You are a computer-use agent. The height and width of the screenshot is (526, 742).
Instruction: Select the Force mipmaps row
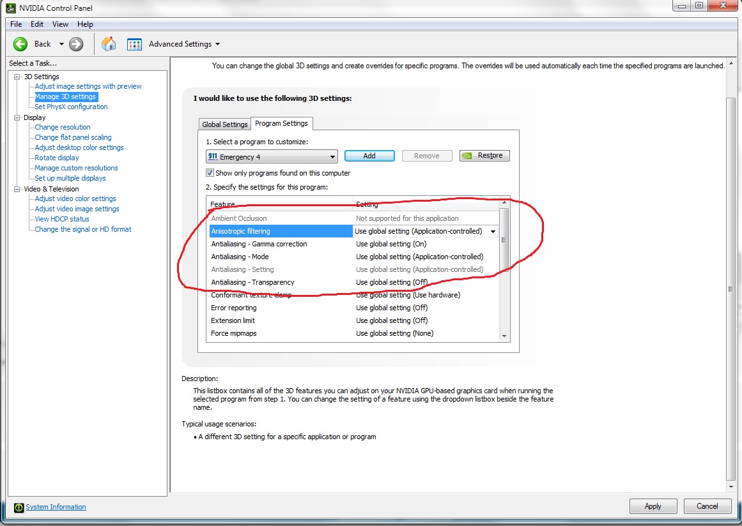[x=353, y=333]
